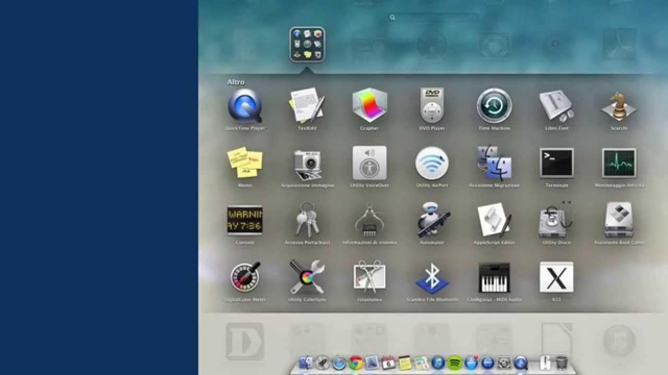Launch iTunes from the Dock

coord(438,362)
